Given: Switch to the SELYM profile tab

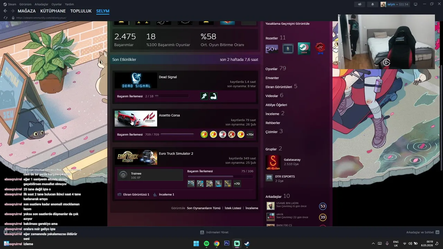Looking at the screenshot, I should [x=103, y=11].
